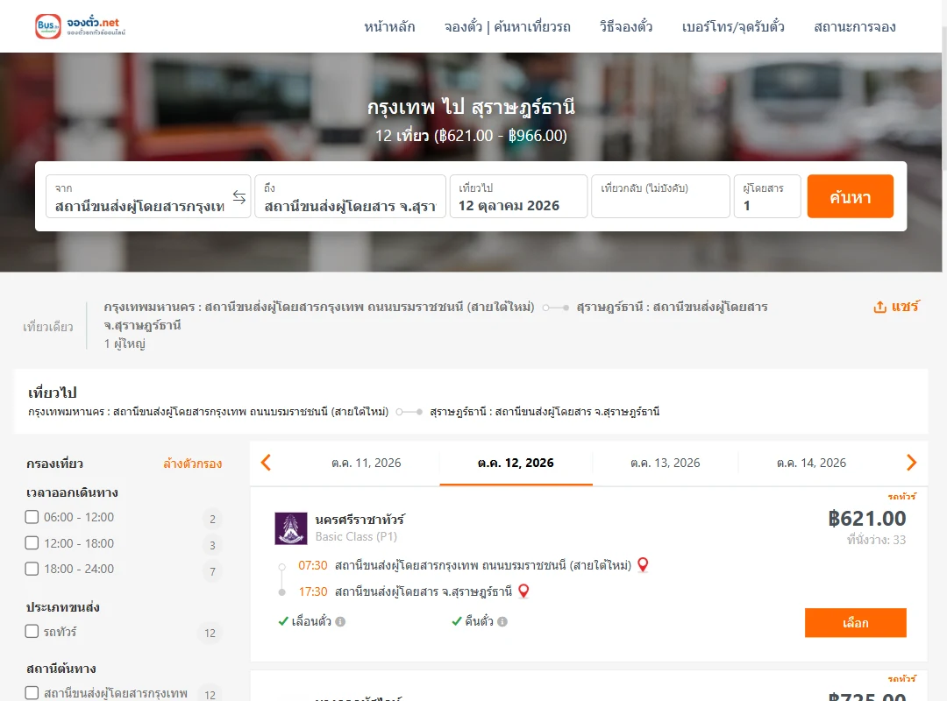This screenshot has height=701, width=947.
Task: Open the หน้าหลัก menu item
Action: click(389, 26)
